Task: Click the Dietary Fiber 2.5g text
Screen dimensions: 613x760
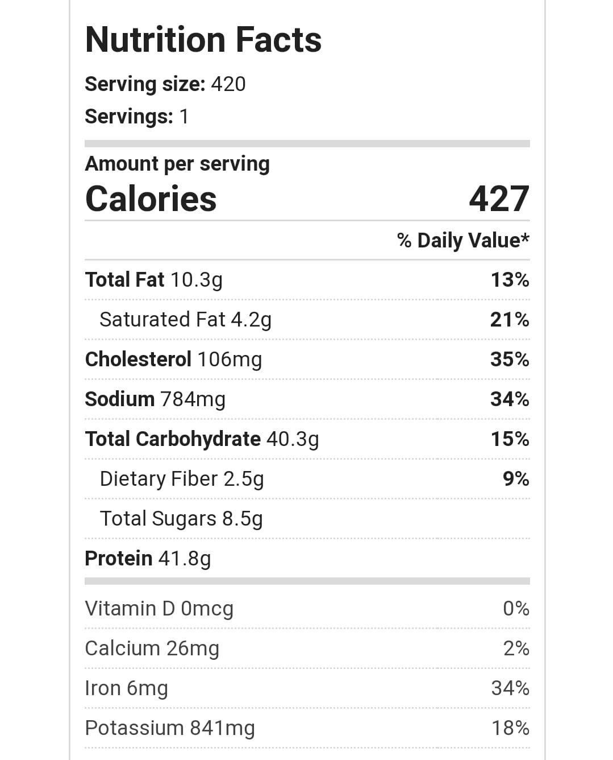Action: 182,479
